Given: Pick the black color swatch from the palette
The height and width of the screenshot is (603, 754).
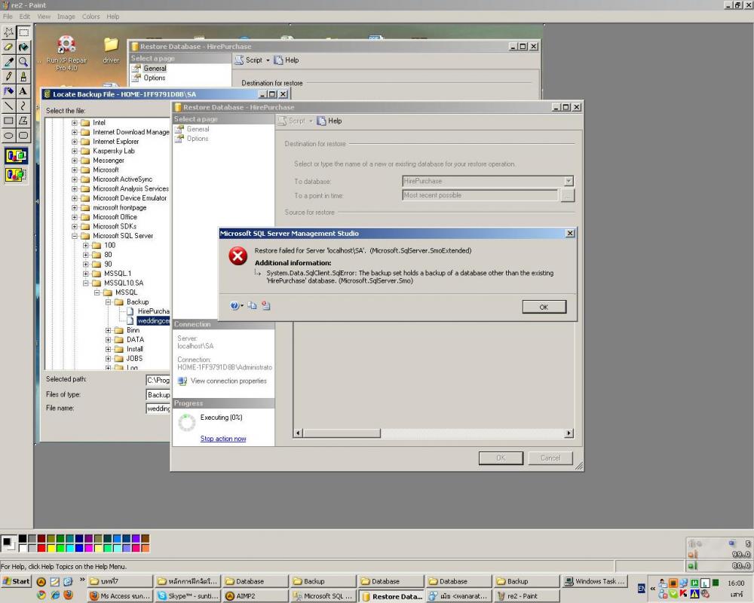Looking at the screenshot, I should point(23,539).
